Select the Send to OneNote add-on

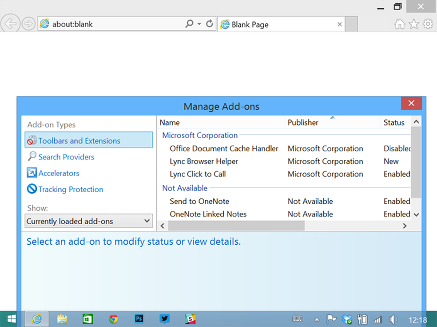(199, 201)
